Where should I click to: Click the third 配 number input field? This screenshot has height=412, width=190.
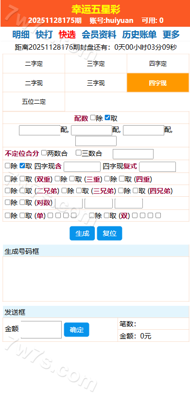[x=143, y=131]
